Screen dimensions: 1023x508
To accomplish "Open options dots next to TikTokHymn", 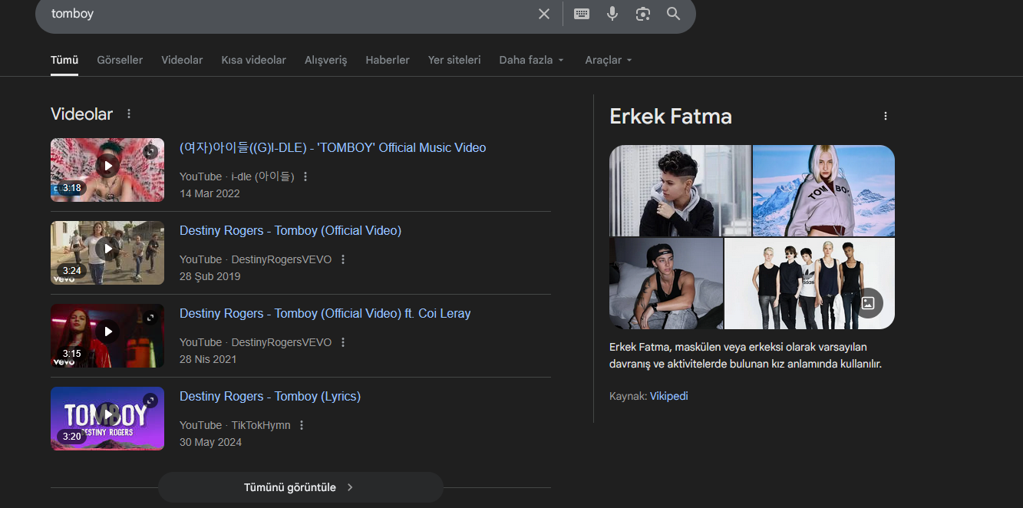I will (302, 425).
